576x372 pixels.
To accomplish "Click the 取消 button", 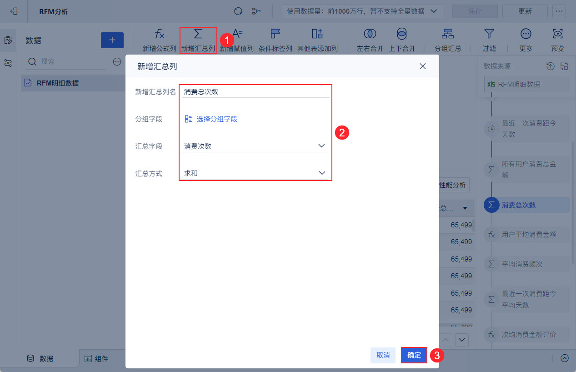I will coord(383,355).
